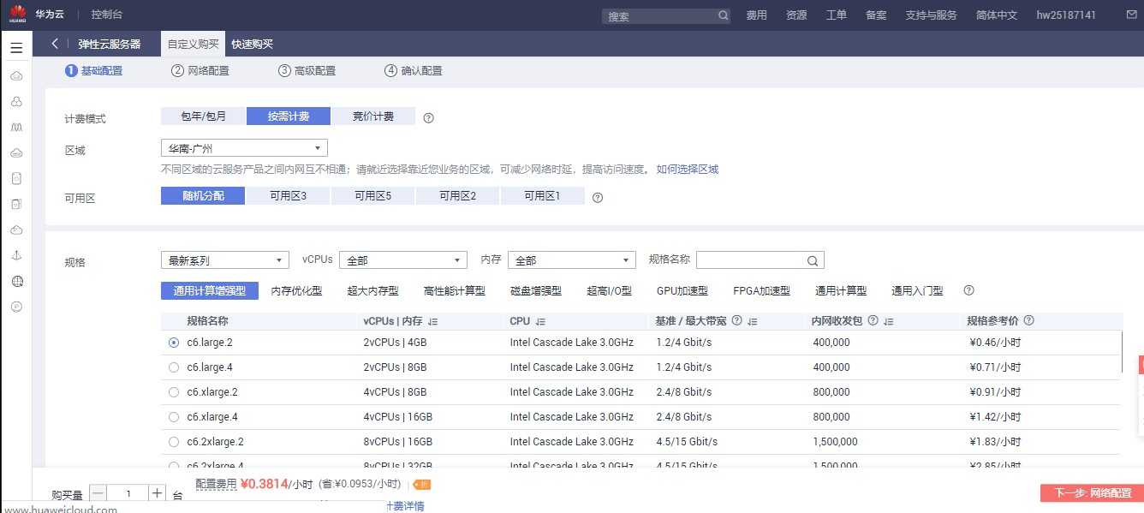Open the mail messages icon
Viewport: 1144px width, 513px height.
pos(1132,15)
